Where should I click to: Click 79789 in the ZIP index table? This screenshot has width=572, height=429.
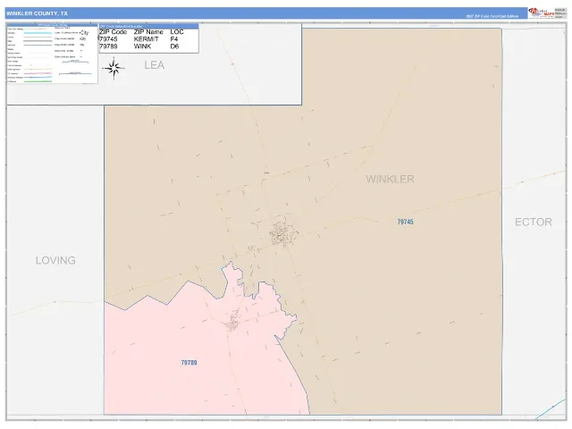tap(108, 46)
